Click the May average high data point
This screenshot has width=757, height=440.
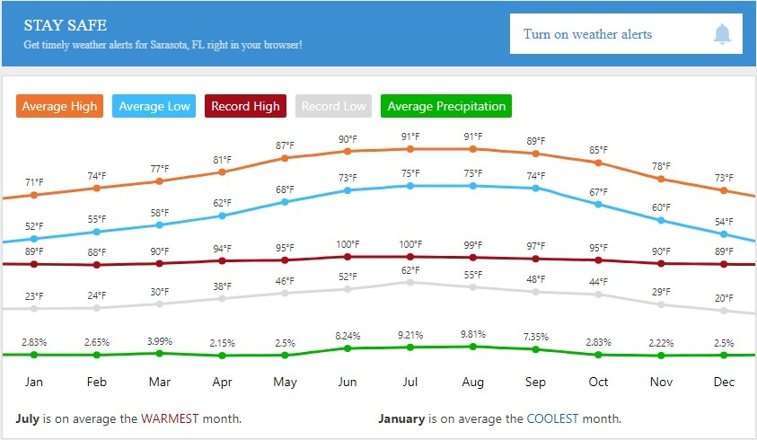click(x=285, y=158)
